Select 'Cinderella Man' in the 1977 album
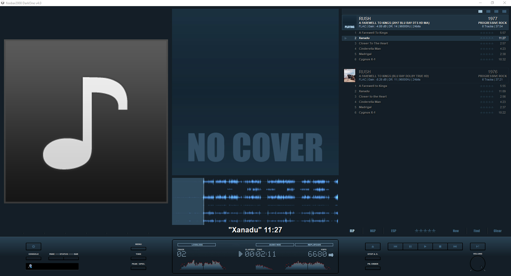This screenshot has height=276, width=511. [x=425, y=49]
